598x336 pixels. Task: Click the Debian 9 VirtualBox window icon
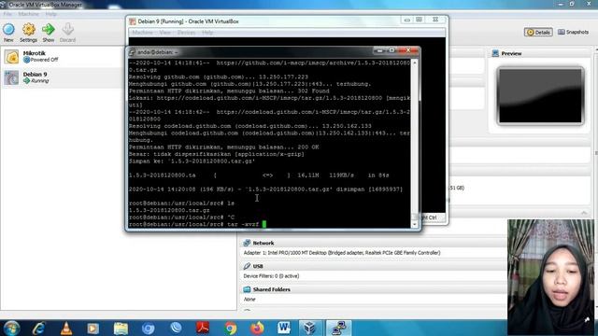[133, 21]
